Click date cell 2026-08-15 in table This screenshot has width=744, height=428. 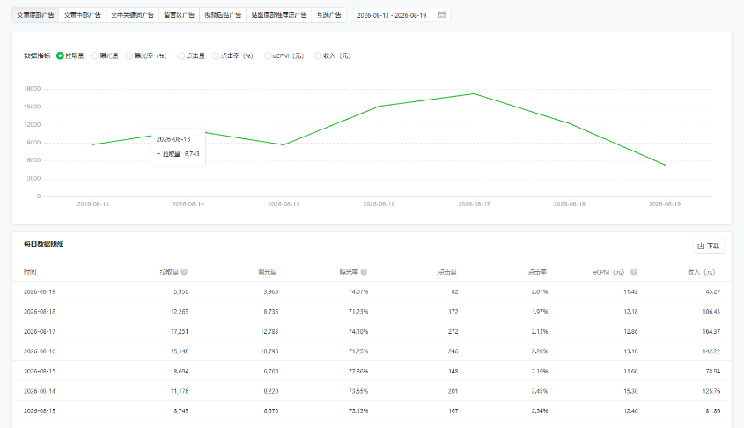click(x=40, y=371)
